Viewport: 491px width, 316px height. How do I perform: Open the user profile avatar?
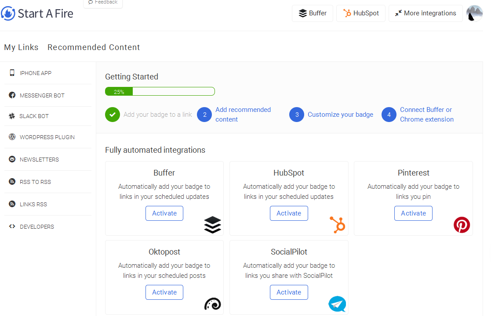click(x=474, y=14)
